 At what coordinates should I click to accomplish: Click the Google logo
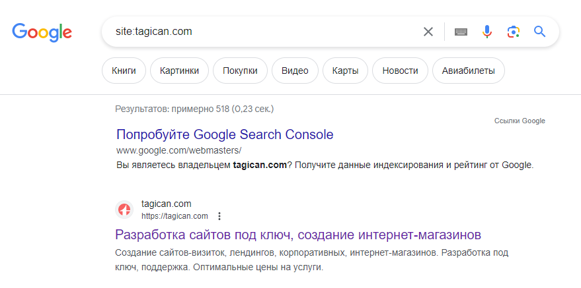42,32
